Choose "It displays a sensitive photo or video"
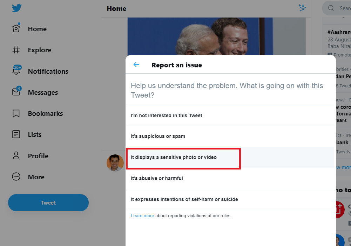This screenshot has width=351, height=246. click(174, 157)
